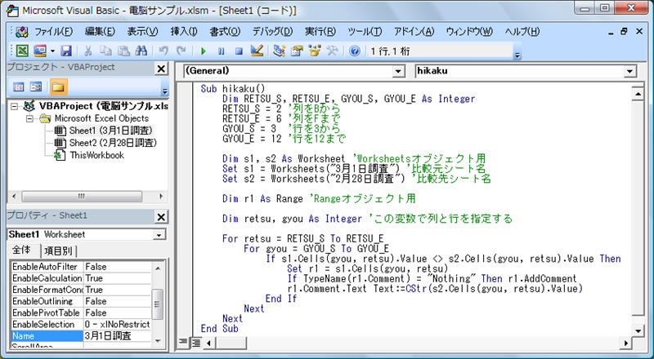Open the Insert UserForm dropdown arrow
The image size is (654, 359).
[x=52, y=51]
